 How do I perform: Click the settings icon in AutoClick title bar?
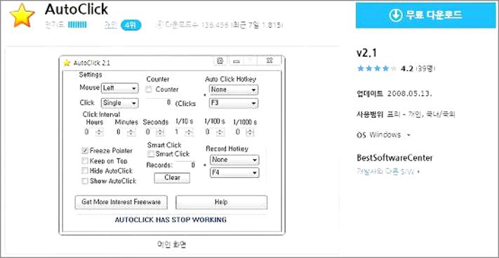220,60
